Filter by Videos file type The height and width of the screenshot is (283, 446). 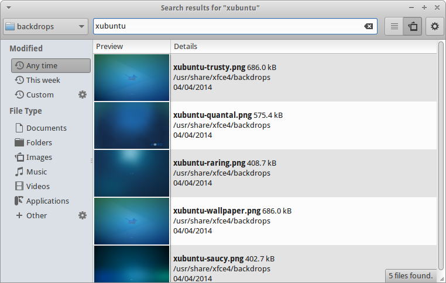(37, 187)
